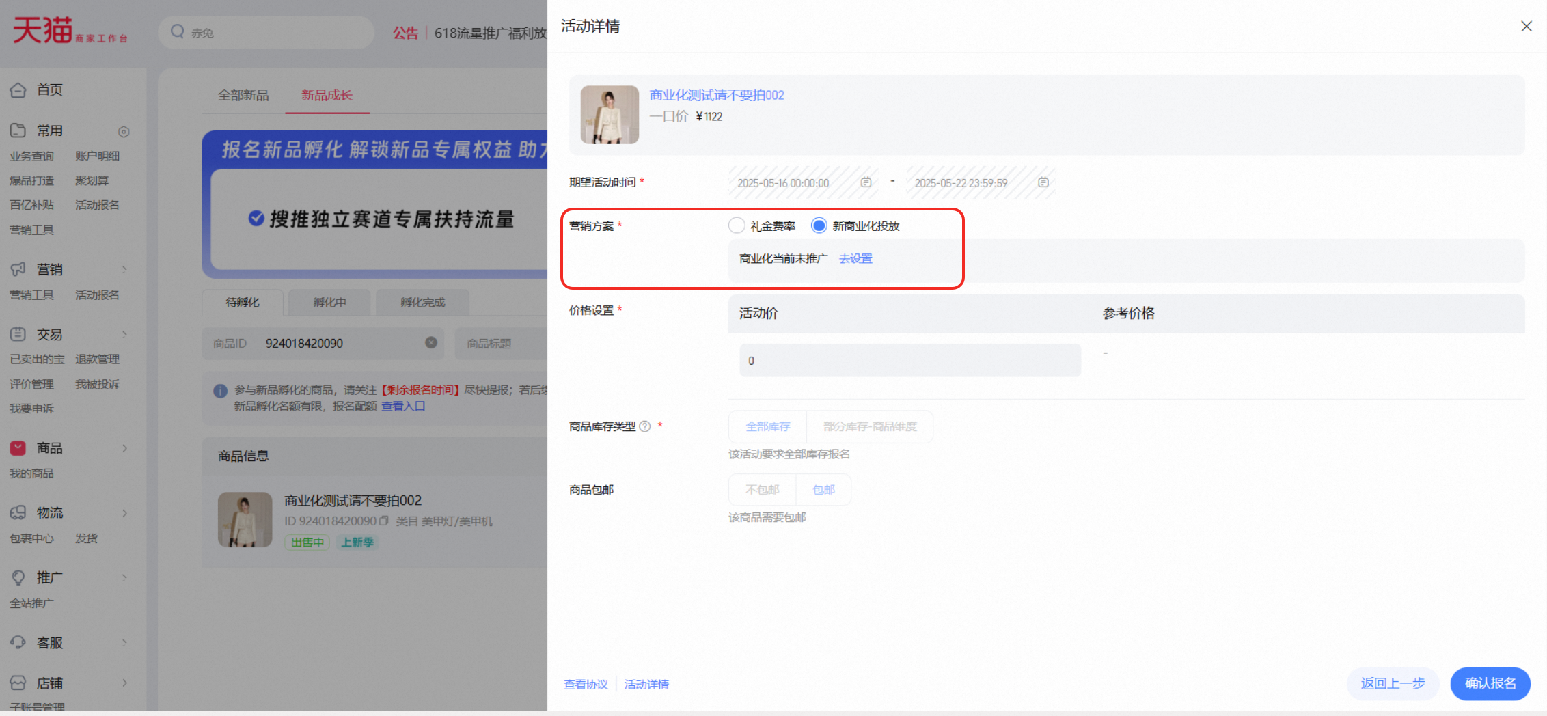Image resolution: width=1547 pixels, height=716 pixels.
Task: Open the 待孵化 tab
Action: tap(243, 302)
